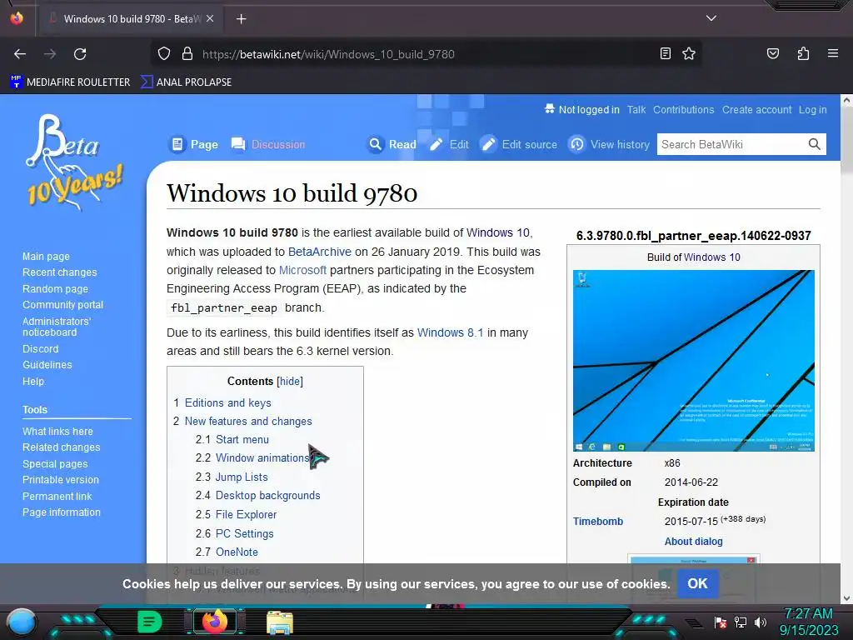Jump to Jump Lists section
This screenshot has height=640, width=853.
(242, 477)
